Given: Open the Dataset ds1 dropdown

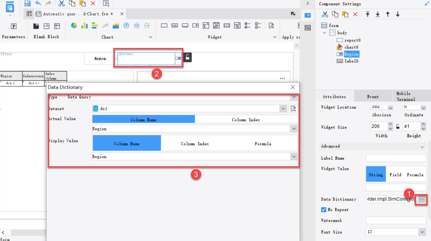Looking at the screenshot, I should (x=283, y=109).
